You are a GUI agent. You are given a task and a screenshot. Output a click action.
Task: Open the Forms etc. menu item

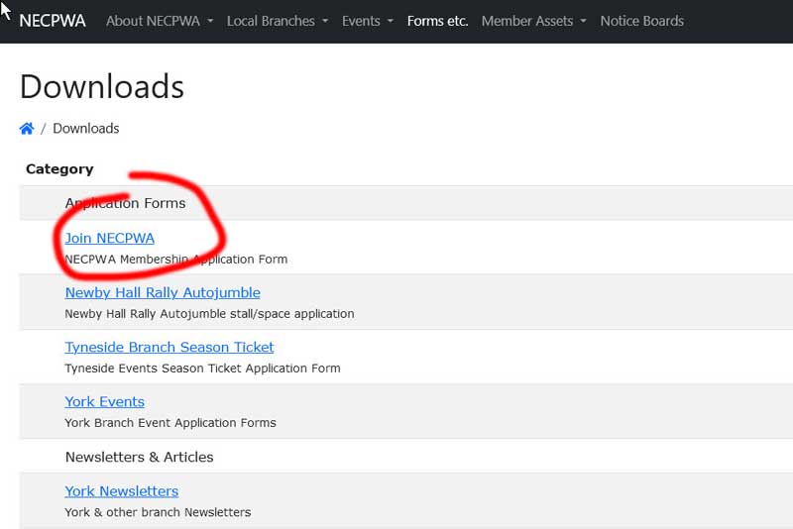tap(437, 21)
